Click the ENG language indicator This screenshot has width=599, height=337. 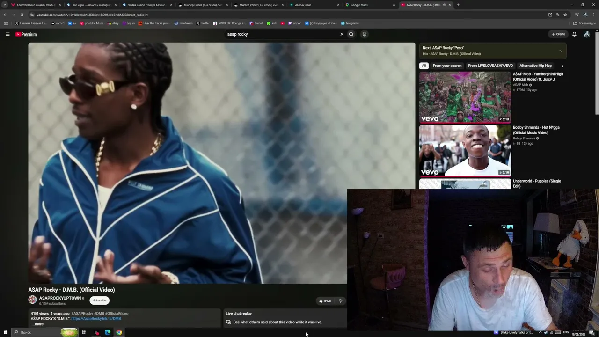tap(566, 332)
